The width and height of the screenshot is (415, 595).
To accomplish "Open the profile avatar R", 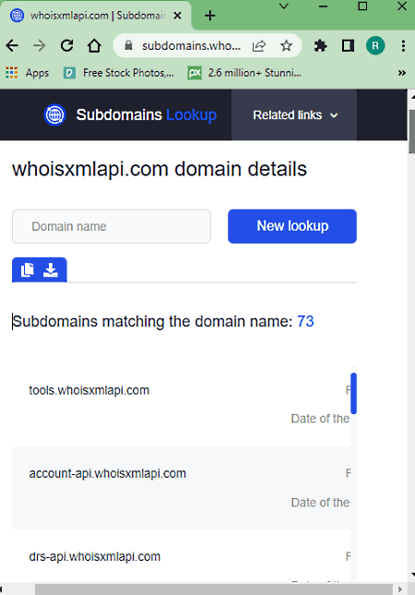I will tap(375, 46).
